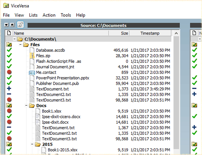Click the folder status check for Files
The height and width of the screenshot is (155, 202).
pos(9,44)
